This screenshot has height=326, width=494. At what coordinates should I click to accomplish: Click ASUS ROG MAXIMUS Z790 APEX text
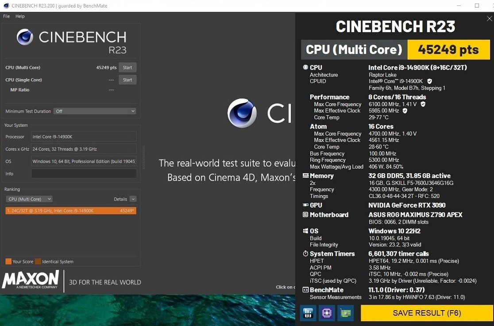415,215
